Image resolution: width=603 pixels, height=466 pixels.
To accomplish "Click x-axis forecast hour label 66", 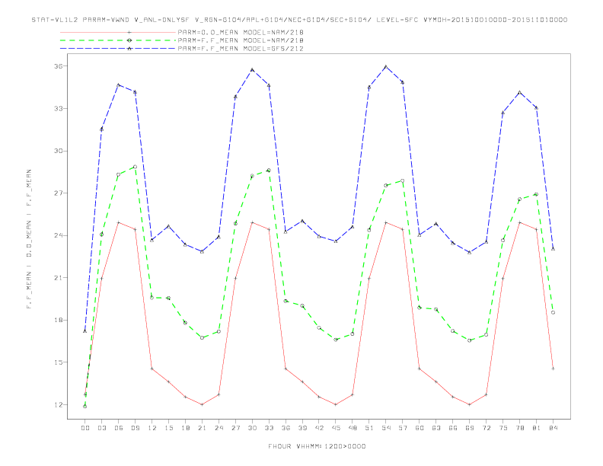I will click(x=453, y=428).
